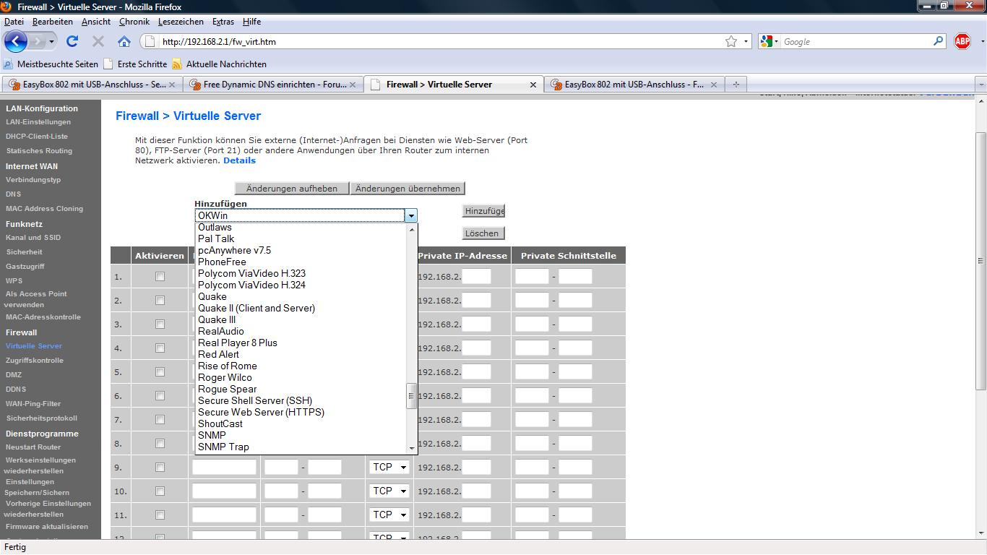
Task: Click the Löschen button
Action: tap(482, 233)
